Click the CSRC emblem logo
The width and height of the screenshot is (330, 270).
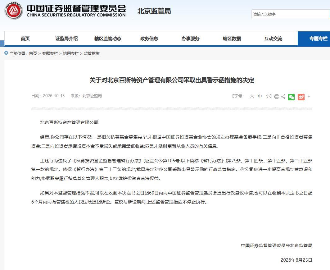(x=14, y=11)
